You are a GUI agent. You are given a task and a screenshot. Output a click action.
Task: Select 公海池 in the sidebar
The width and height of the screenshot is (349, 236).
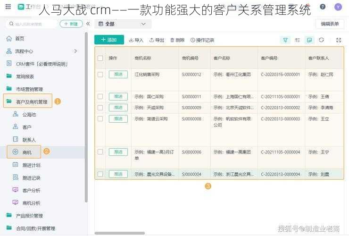[29, 115]
